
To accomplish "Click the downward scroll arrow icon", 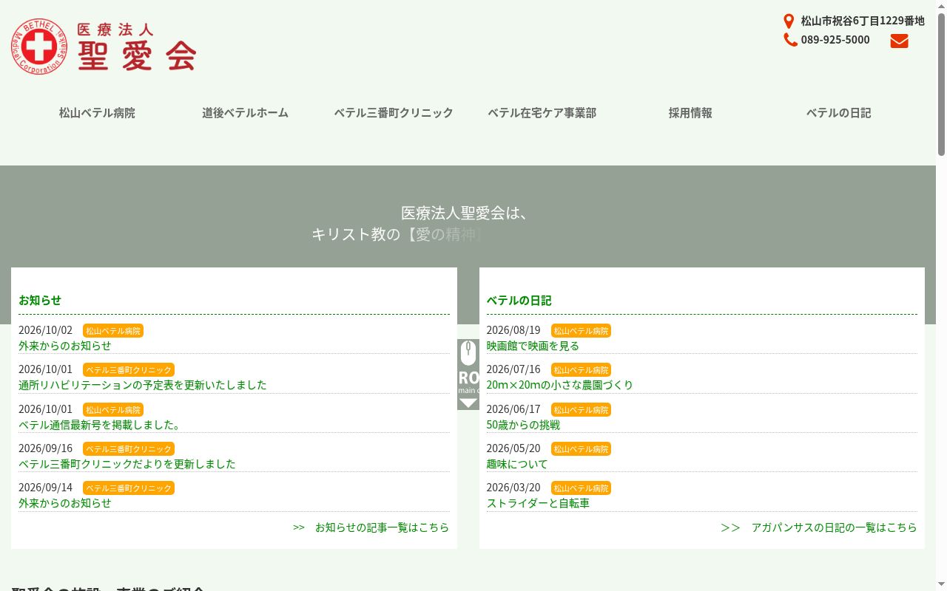I will point(468,403).
